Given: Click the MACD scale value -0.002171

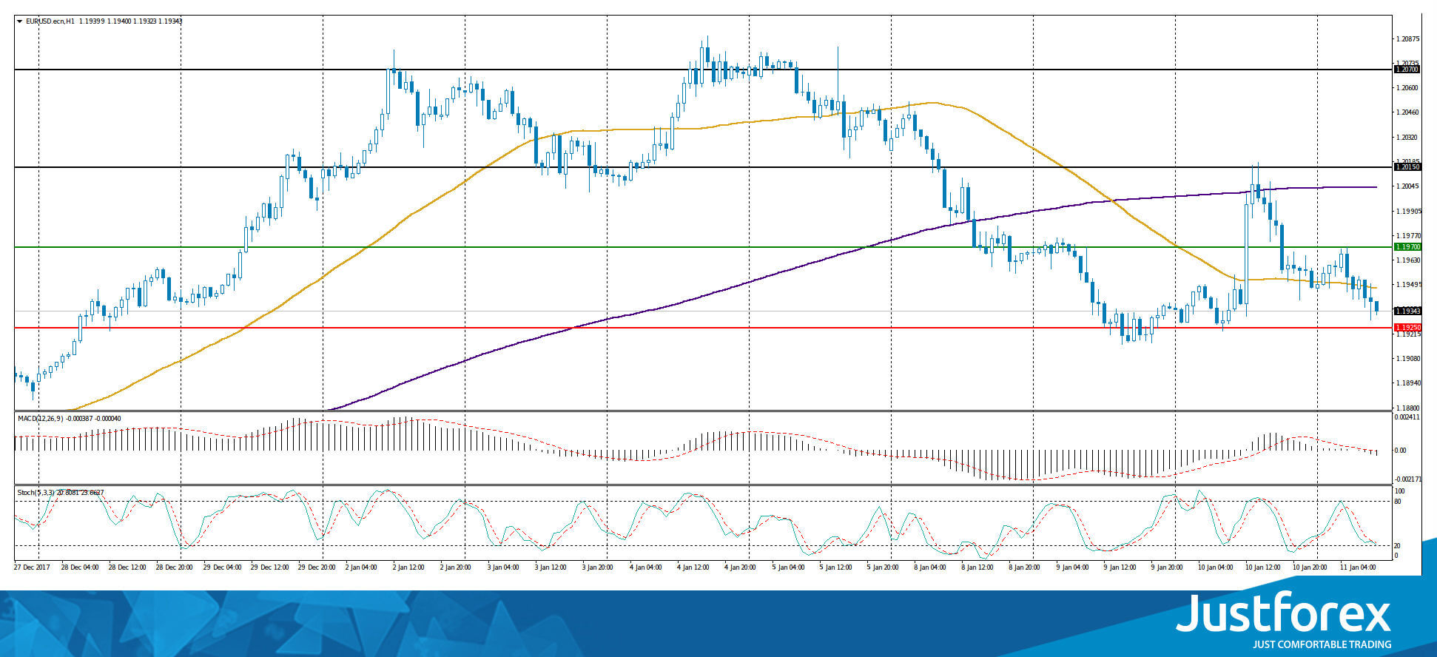Looking at the screenshot, I should (1407, 479).
